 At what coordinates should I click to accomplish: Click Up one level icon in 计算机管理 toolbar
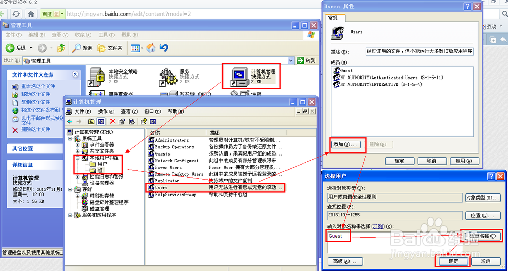(x=91, y=122)
